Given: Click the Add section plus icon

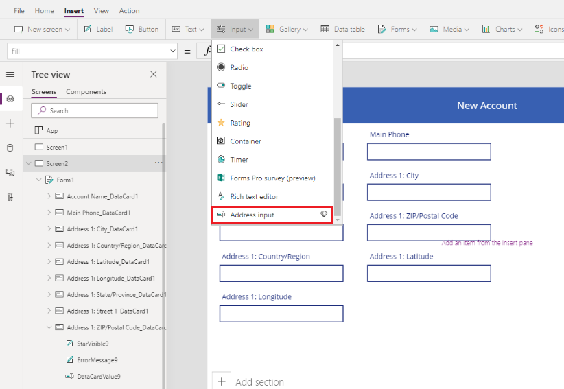Looking at the screenshot, I should pyautogui.click(x=222, y=381).
